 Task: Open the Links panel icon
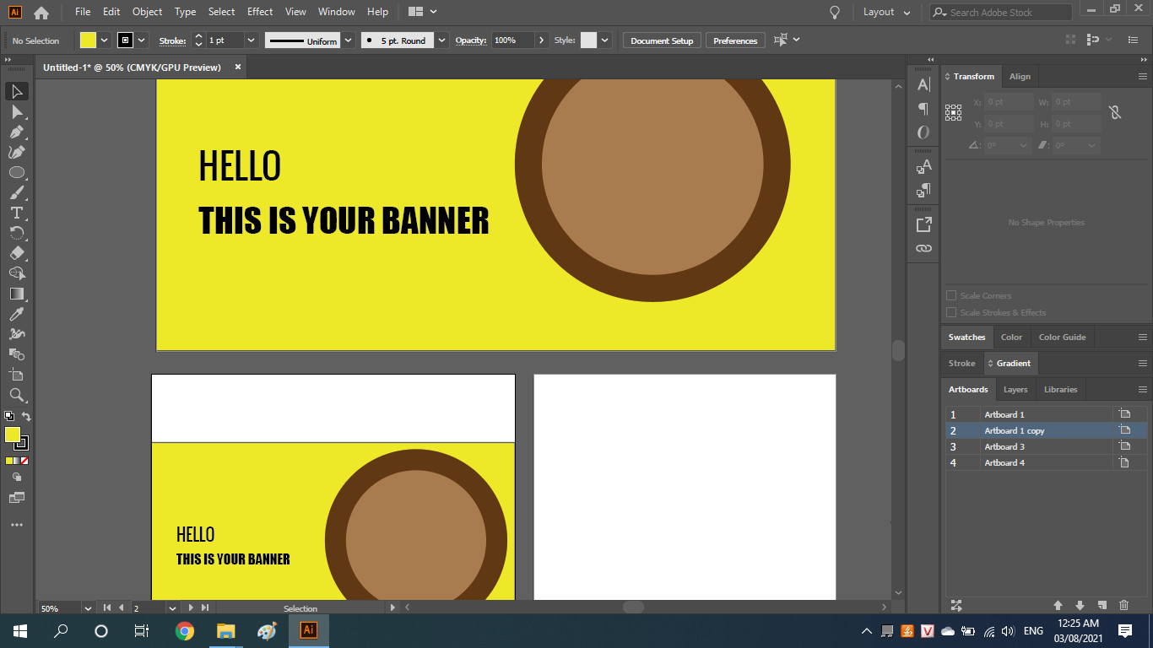[923, 248]
